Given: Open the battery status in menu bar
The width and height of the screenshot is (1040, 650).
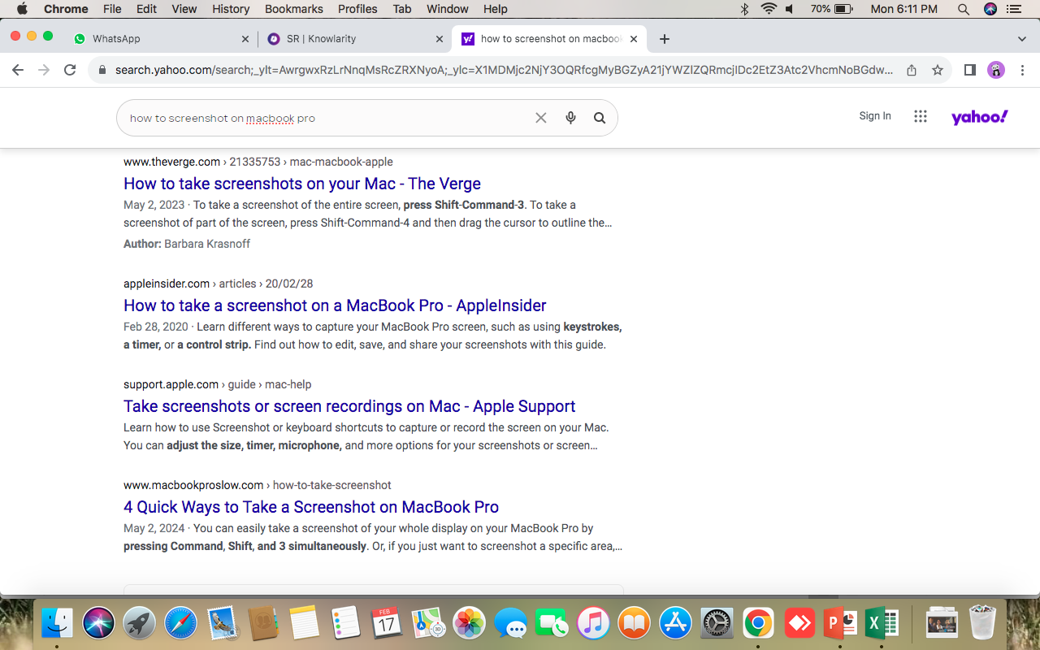Looking at the screenshot, I should click(x=843, y=9).
